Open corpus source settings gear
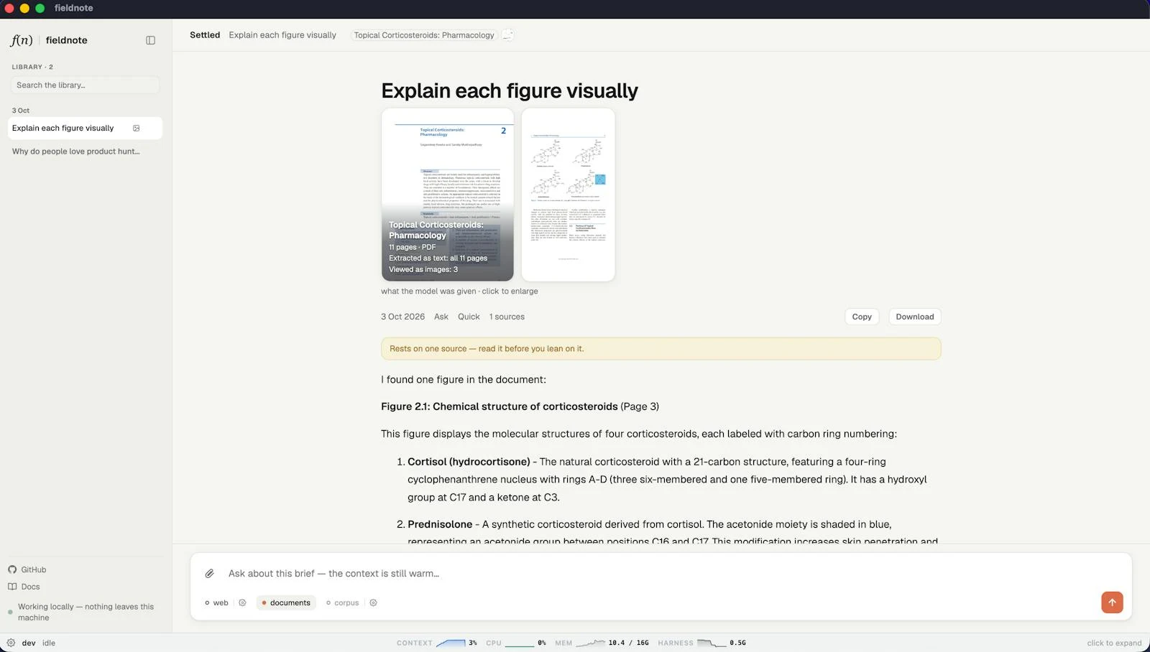 point(373,603)
